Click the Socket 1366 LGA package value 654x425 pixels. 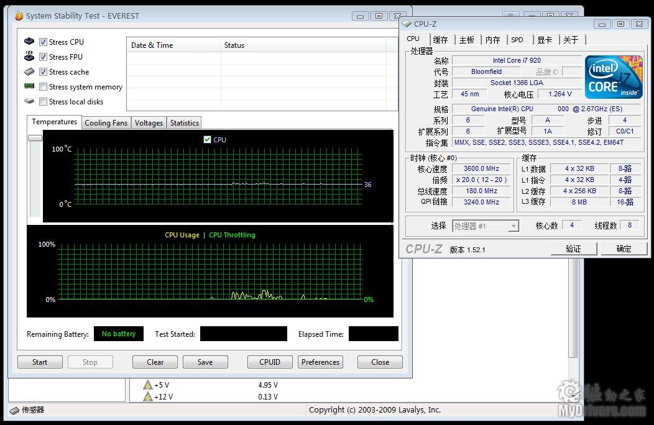517,83
